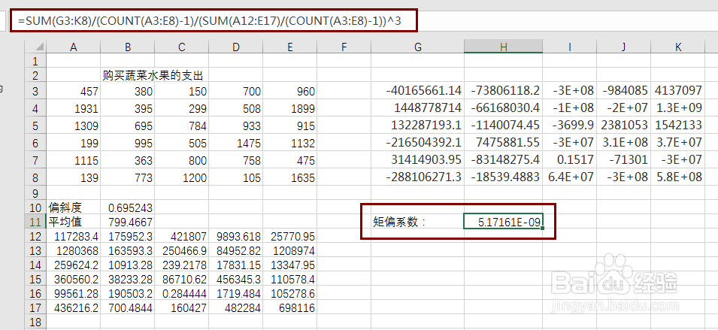This screenshot has height=330, width=718.
Task: Select column G header
Action: tap(417, 47)
